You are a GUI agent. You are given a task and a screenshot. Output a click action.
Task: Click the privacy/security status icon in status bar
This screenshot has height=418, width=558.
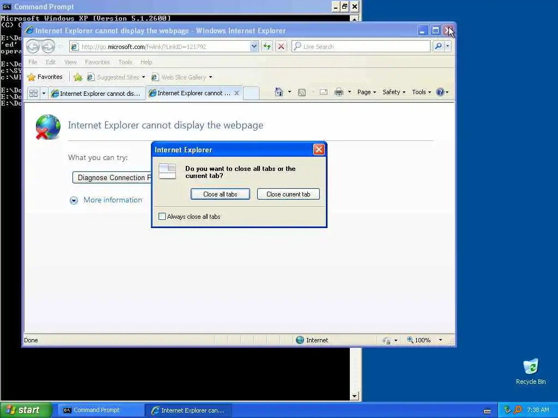(386, 341)
